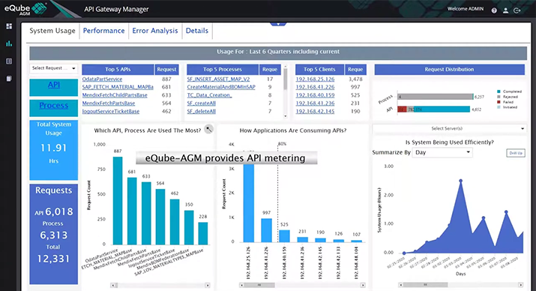Click the Welcome ADMIN text
This screenshot has width=536, height=291.
click(466, 9)
